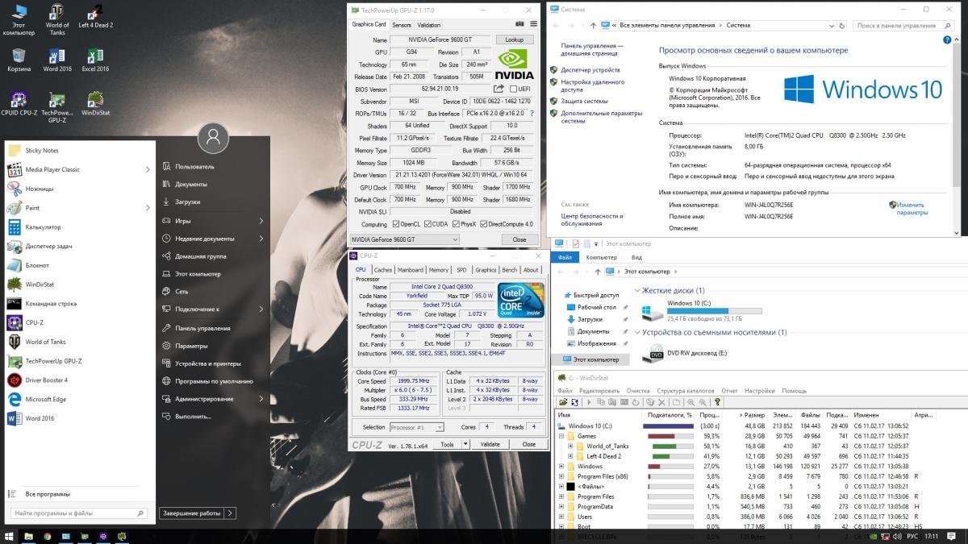This screenshot has width=968, height=544.
Task: Select the Recycle Bin (Корзина) desktop icon
Action: [x=19, y=61]
